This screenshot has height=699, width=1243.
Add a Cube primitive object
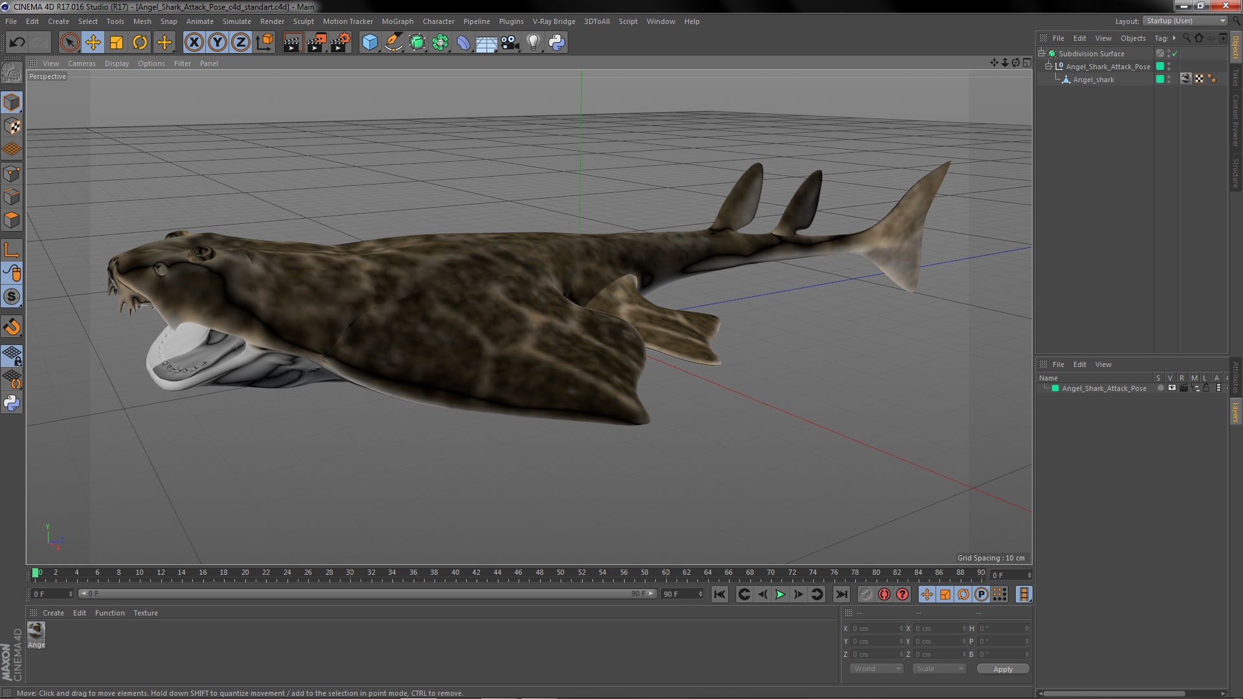pyautogui.click(x=370, y=43)
